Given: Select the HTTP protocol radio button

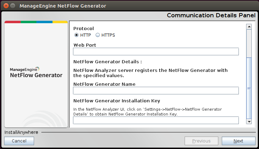Looking at the screenshot, I should 76,35.
